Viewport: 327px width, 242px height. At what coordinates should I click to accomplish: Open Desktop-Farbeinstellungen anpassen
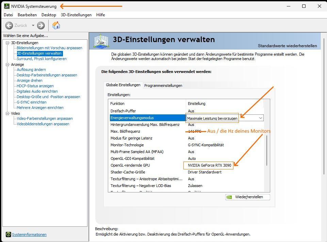click(x=47, y=75)
